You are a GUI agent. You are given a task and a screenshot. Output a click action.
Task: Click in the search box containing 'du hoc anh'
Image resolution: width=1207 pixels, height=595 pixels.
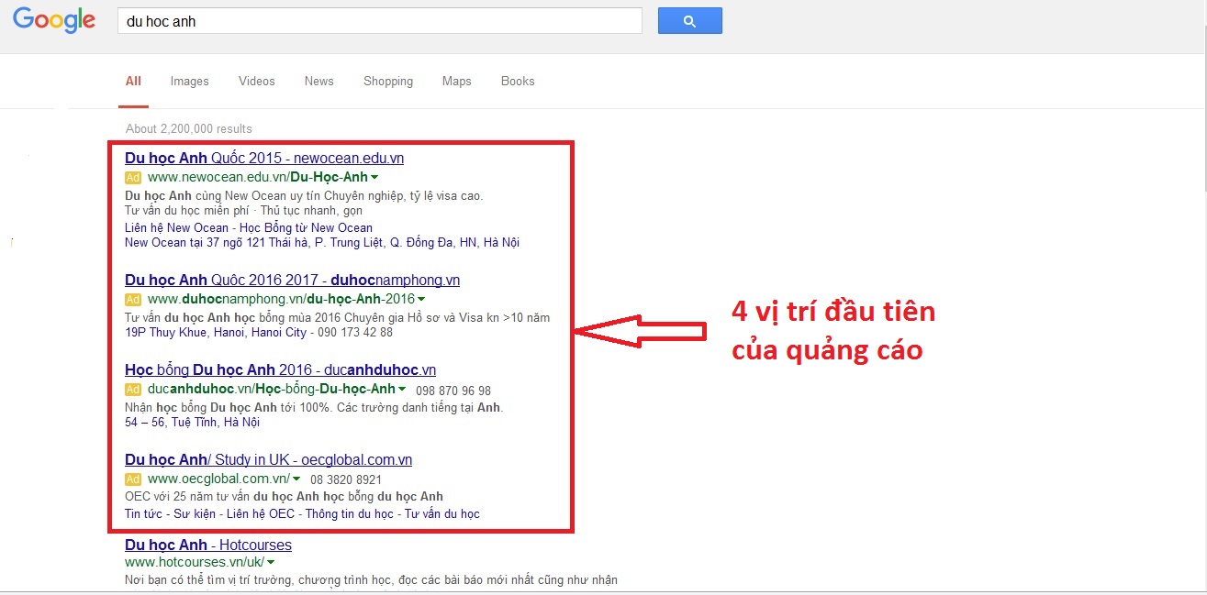378,21
